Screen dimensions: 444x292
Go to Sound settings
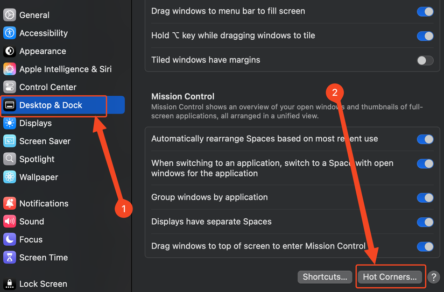[63, 221]
